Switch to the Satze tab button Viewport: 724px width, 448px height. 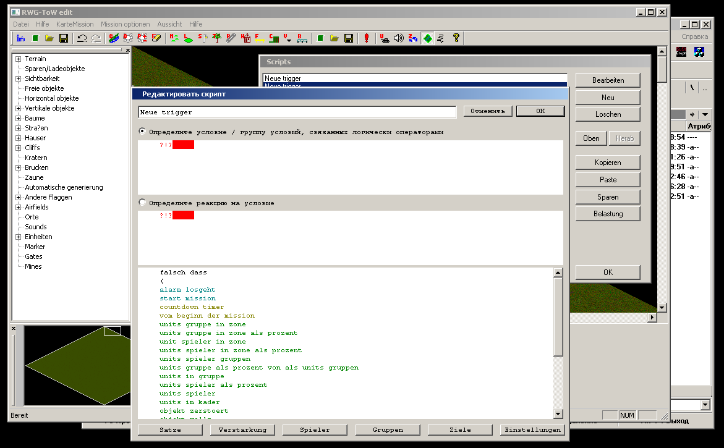point(171,429)
